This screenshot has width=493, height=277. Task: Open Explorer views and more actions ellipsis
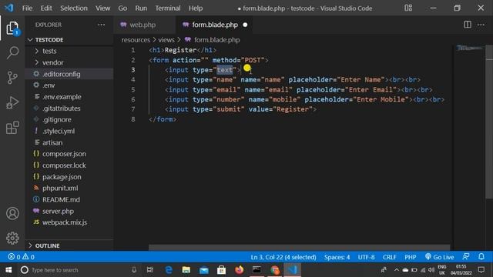click(x=101, y=25)
